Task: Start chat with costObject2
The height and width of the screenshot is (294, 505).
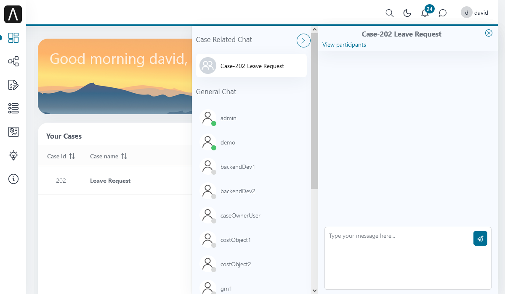Action: point(251,265)
